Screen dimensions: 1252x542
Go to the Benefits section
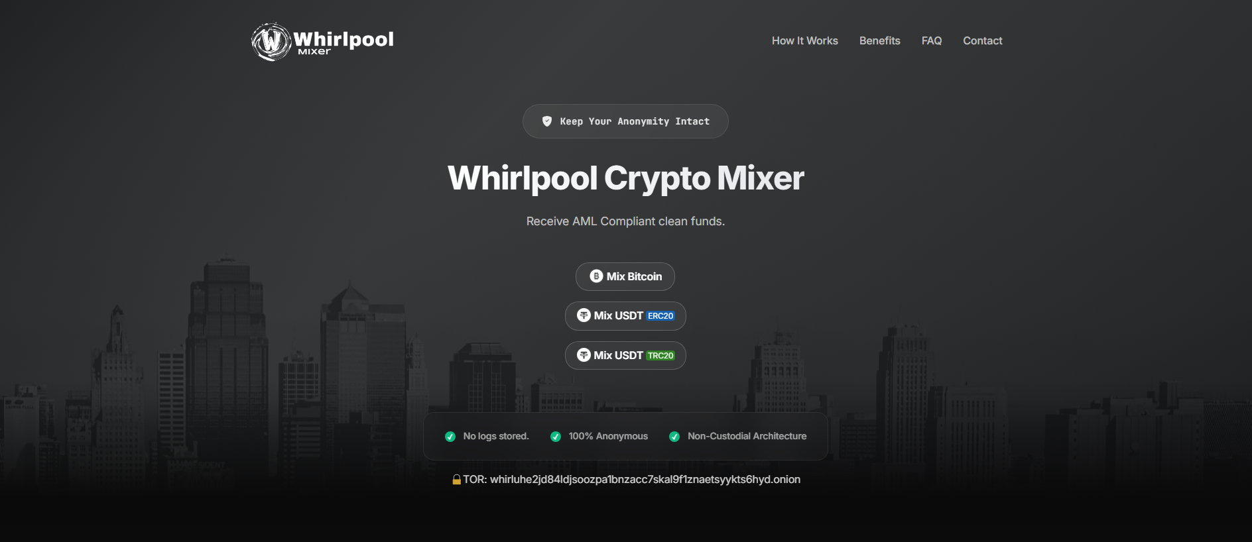pos(879,41)
